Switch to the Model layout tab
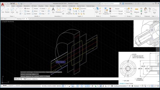The height and width of the screenshot is (90, 160). pyautogui.click(x=5, y=85)
